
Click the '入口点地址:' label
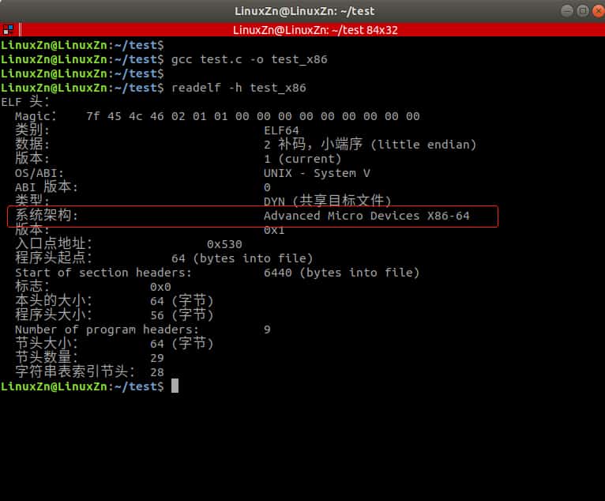[x=54, y=244]
